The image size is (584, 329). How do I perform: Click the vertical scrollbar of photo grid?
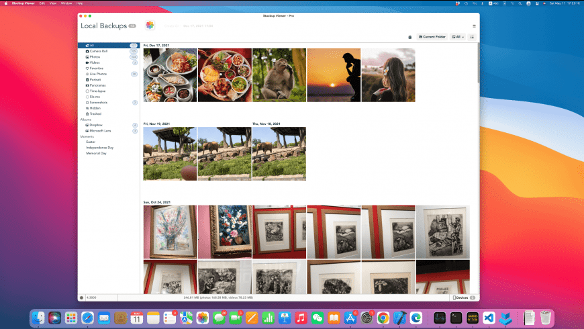478,63
